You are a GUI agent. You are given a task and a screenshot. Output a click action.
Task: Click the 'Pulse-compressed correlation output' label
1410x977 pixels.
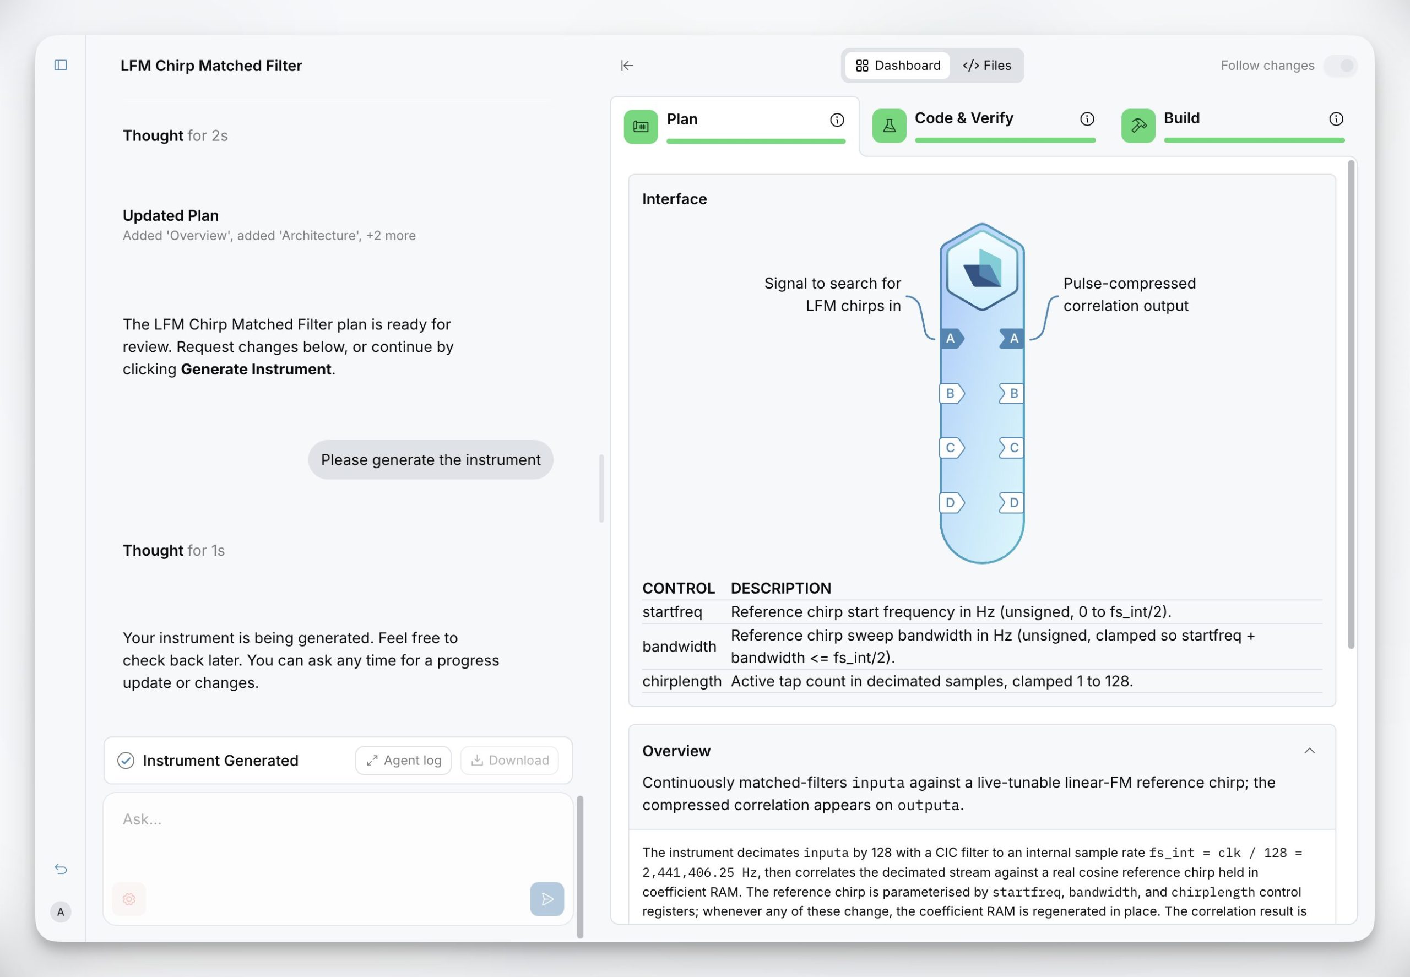pyautogui.click(x=1129, y=295)
